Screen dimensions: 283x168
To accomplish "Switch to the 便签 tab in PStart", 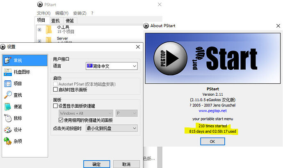I will coord(70,21).
